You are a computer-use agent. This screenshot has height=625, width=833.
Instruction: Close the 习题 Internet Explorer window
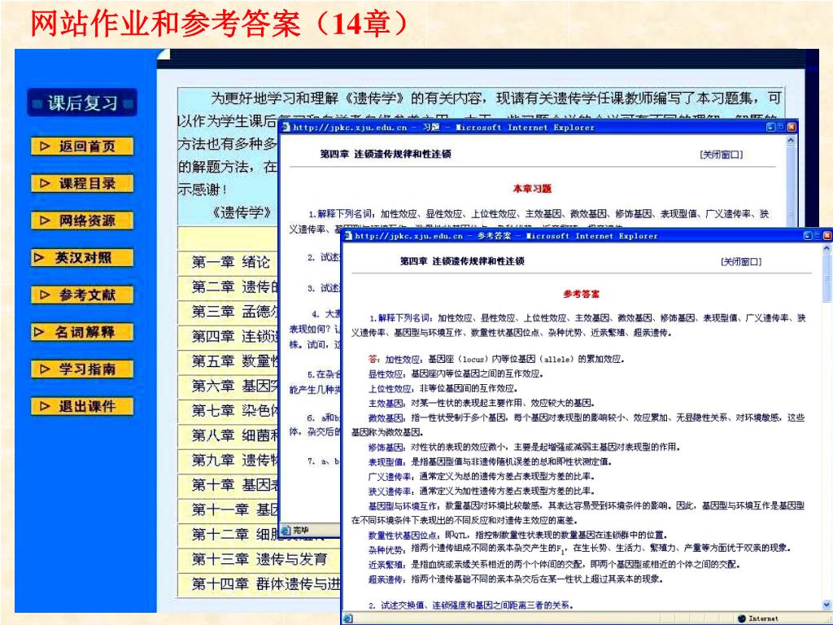click(792, 128)
